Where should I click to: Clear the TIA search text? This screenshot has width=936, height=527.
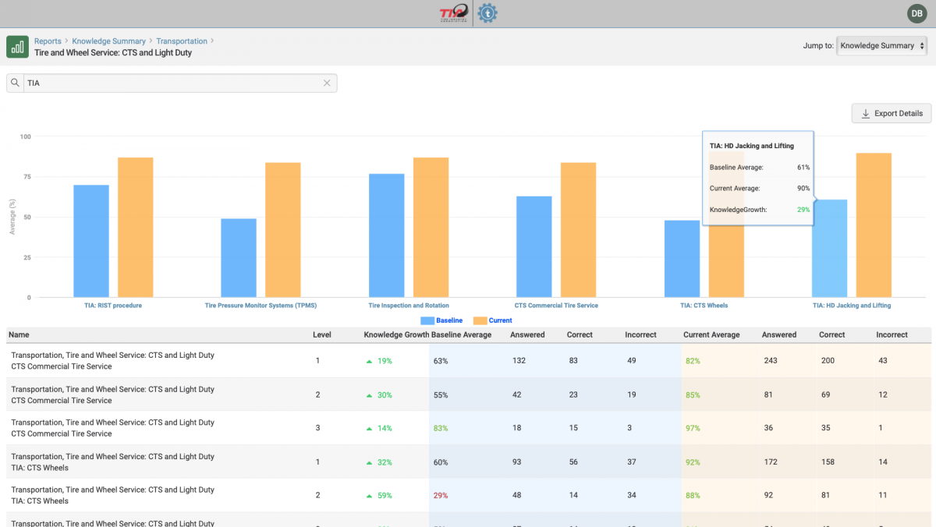(328, 83)
